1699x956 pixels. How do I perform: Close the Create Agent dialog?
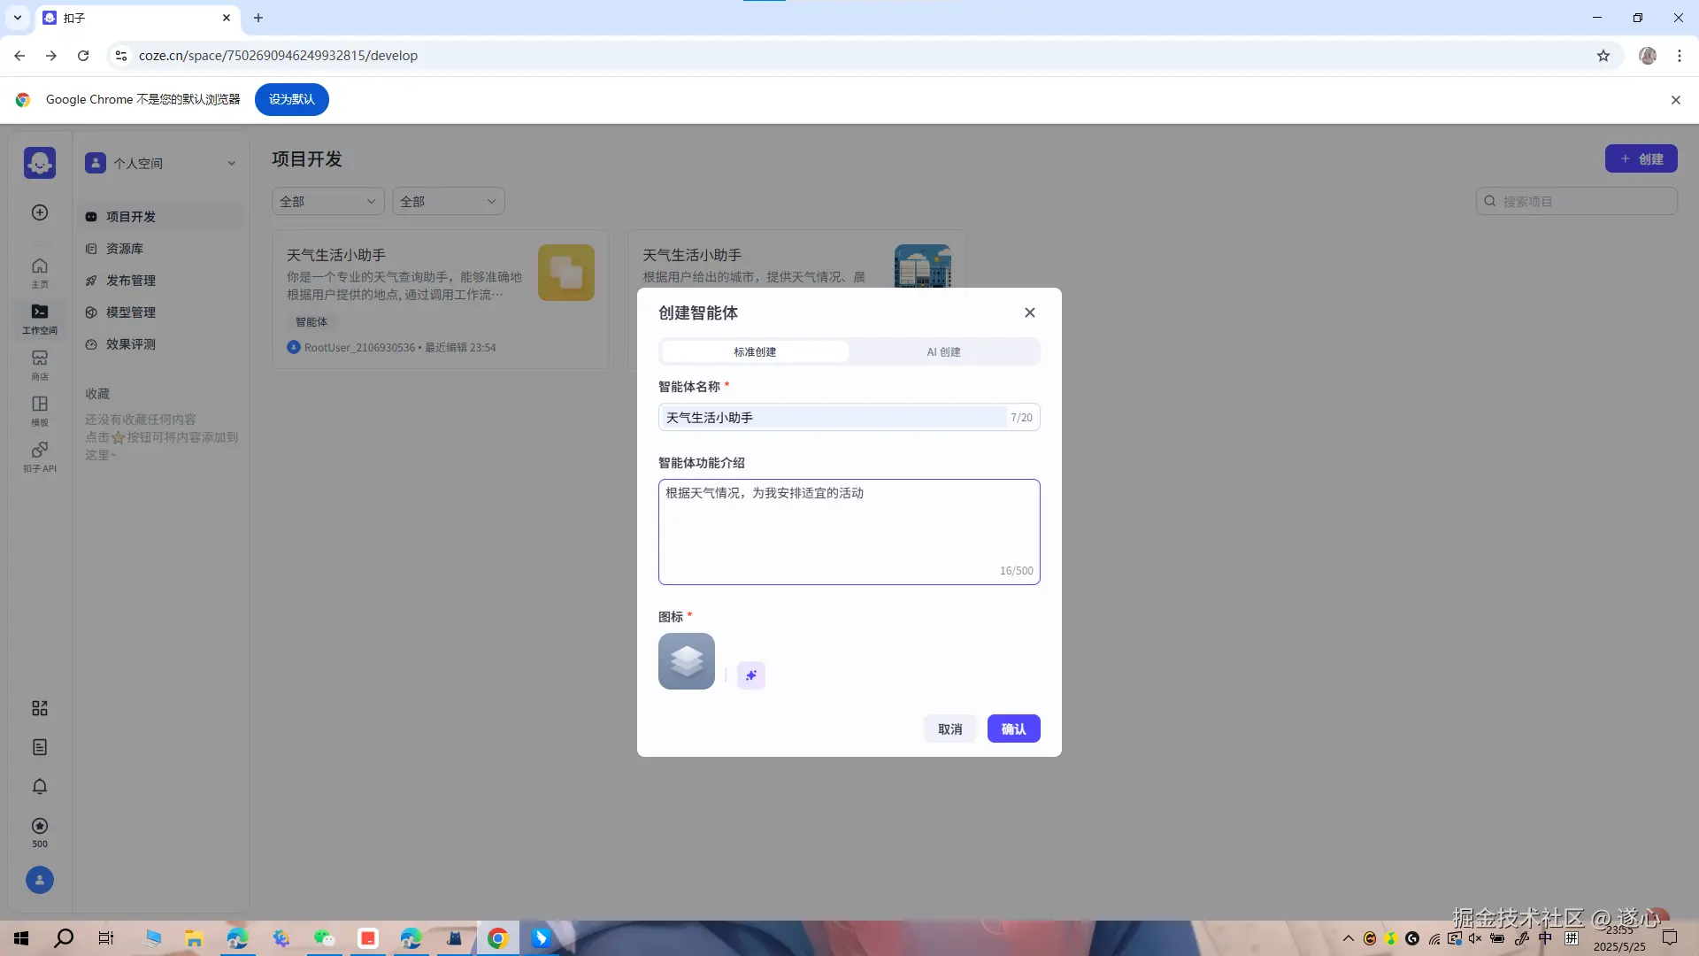tap(1029, 312)
